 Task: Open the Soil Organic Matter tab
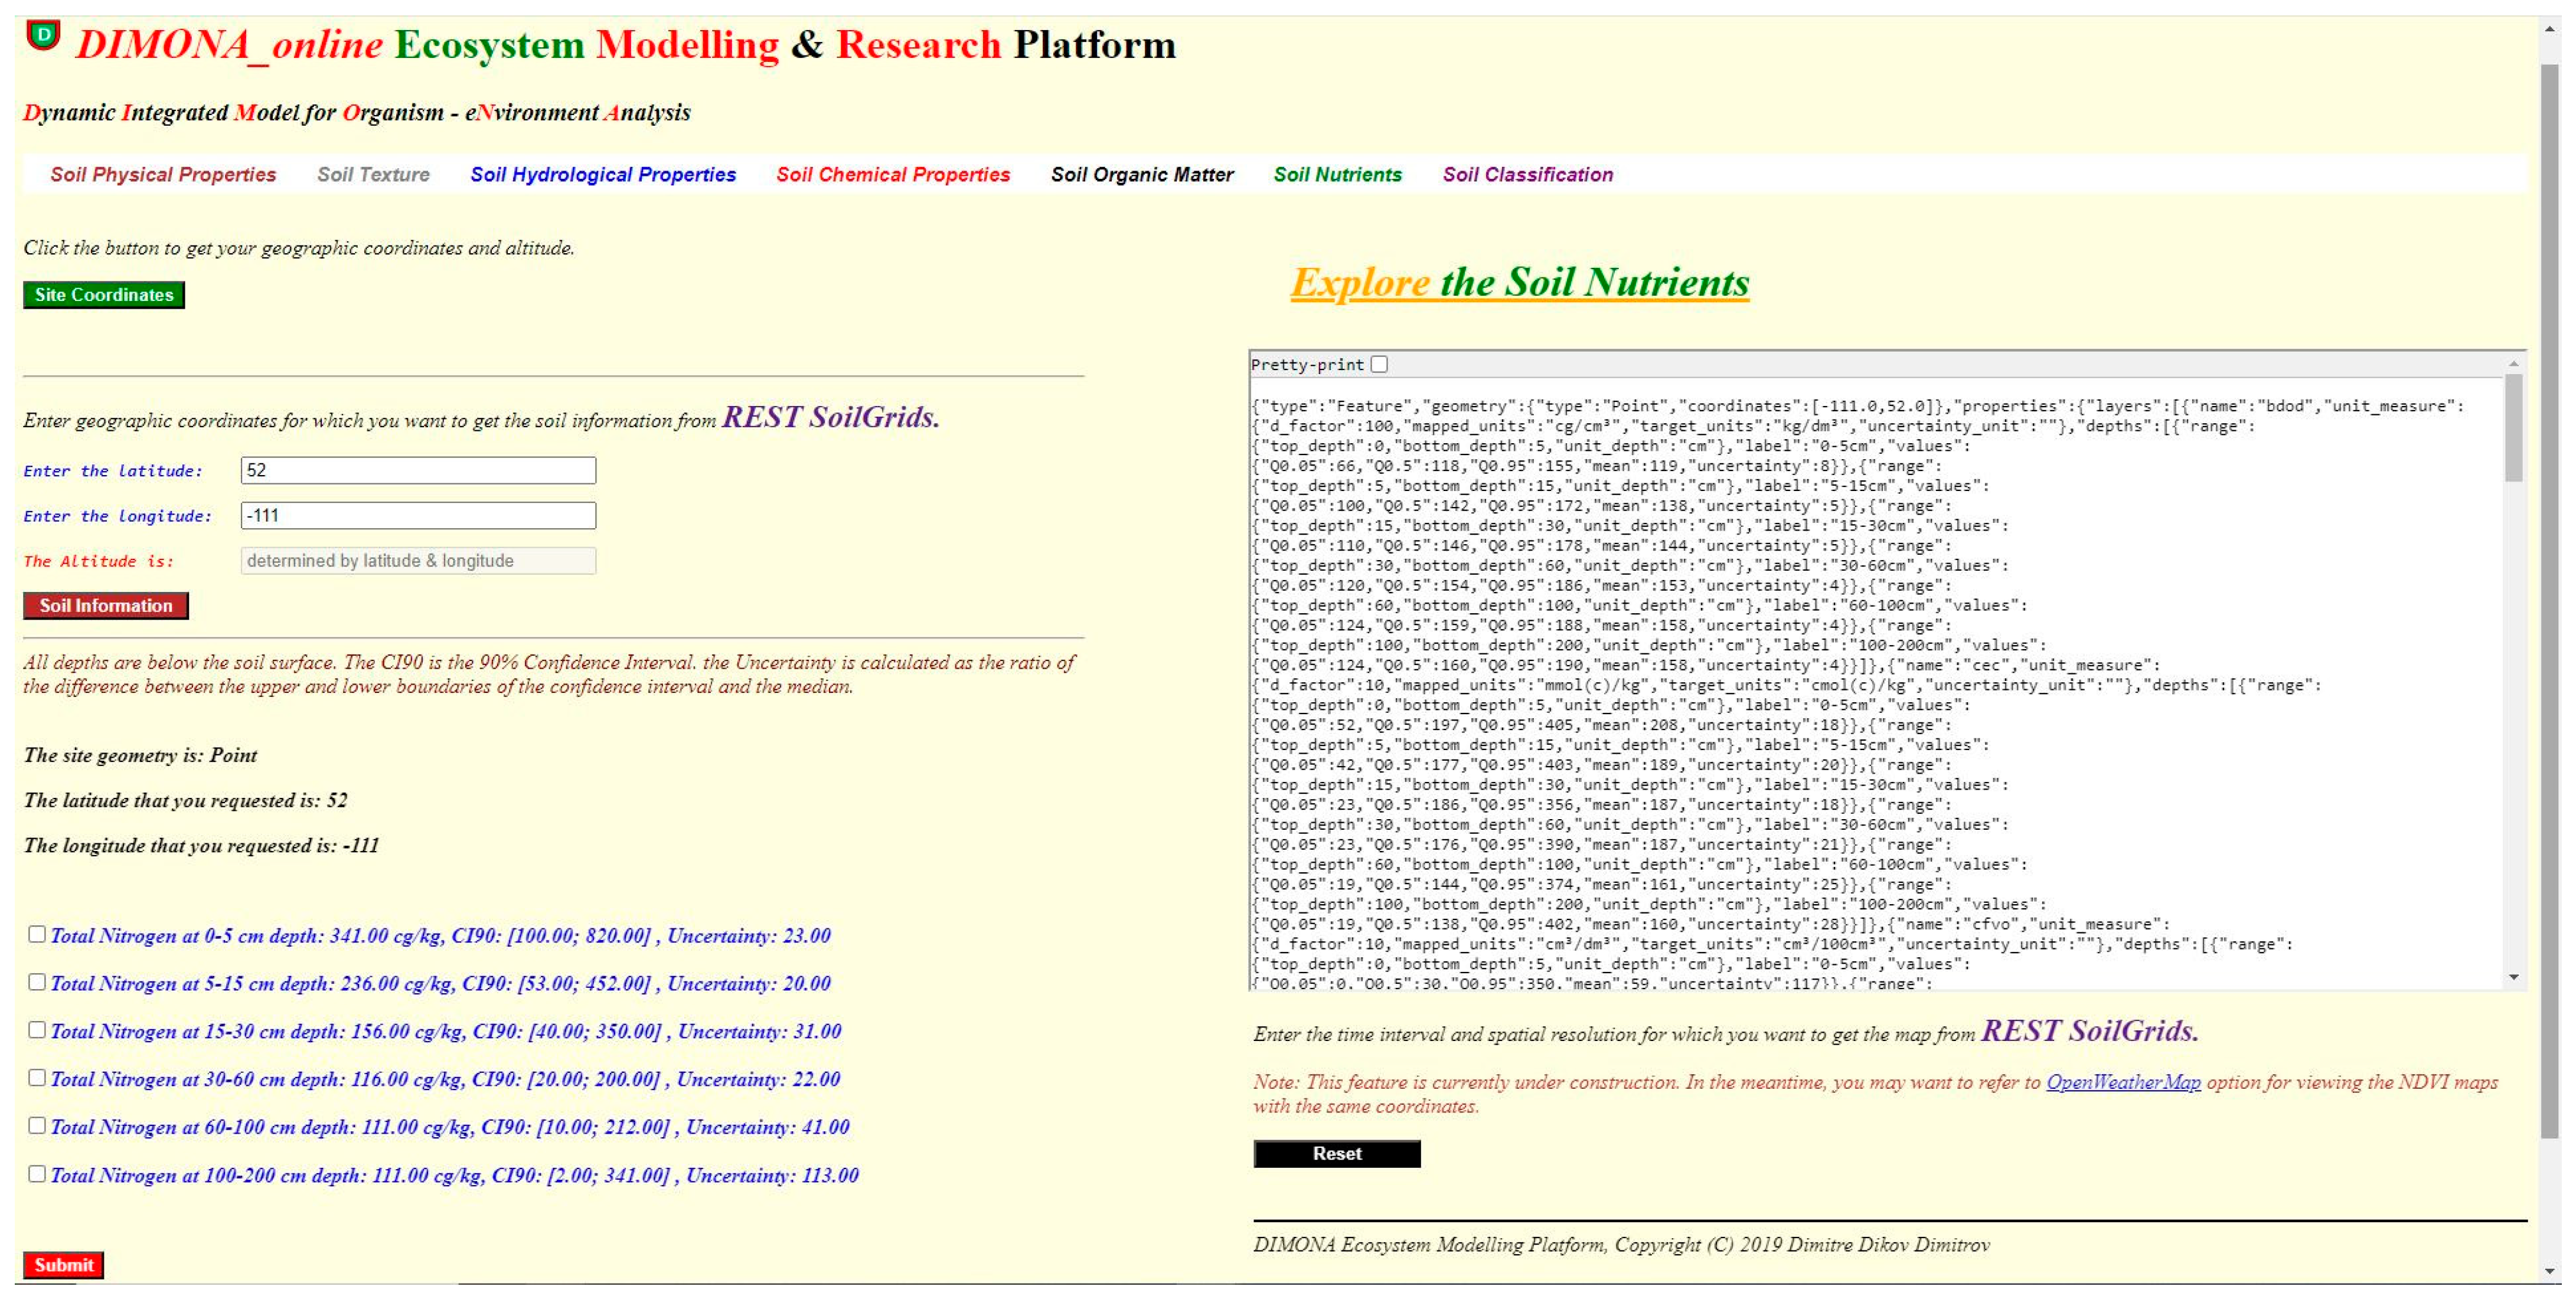point(1142,175)
